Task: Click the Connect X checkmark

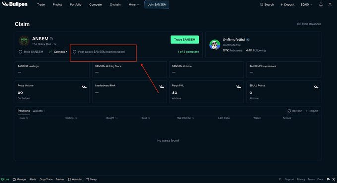Action: 50,52
